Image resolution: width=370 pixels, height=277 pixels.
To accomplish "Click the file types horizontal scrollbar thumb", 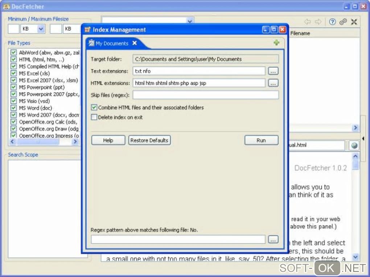I will click(x=38, y=142).
